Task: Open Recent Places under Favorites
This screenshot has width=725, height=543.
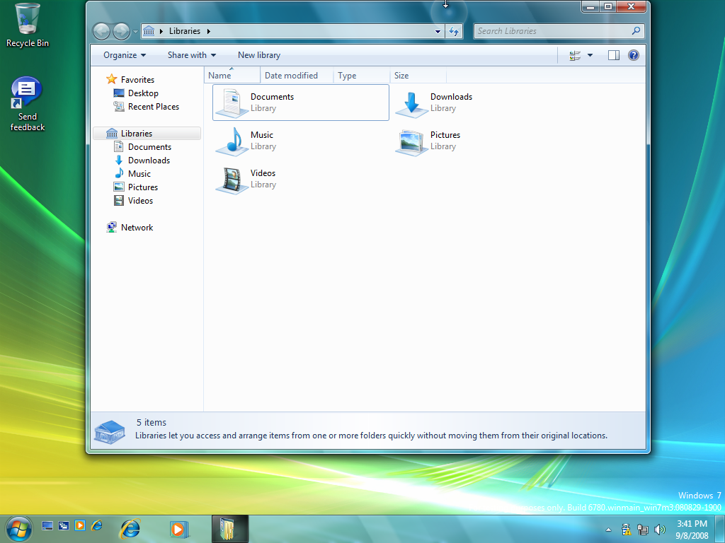Action: coord(153,107)
